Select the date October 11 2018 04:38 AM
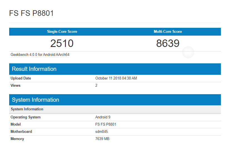The height and width of the screenshot is (147, 232). tap(116, 78)
